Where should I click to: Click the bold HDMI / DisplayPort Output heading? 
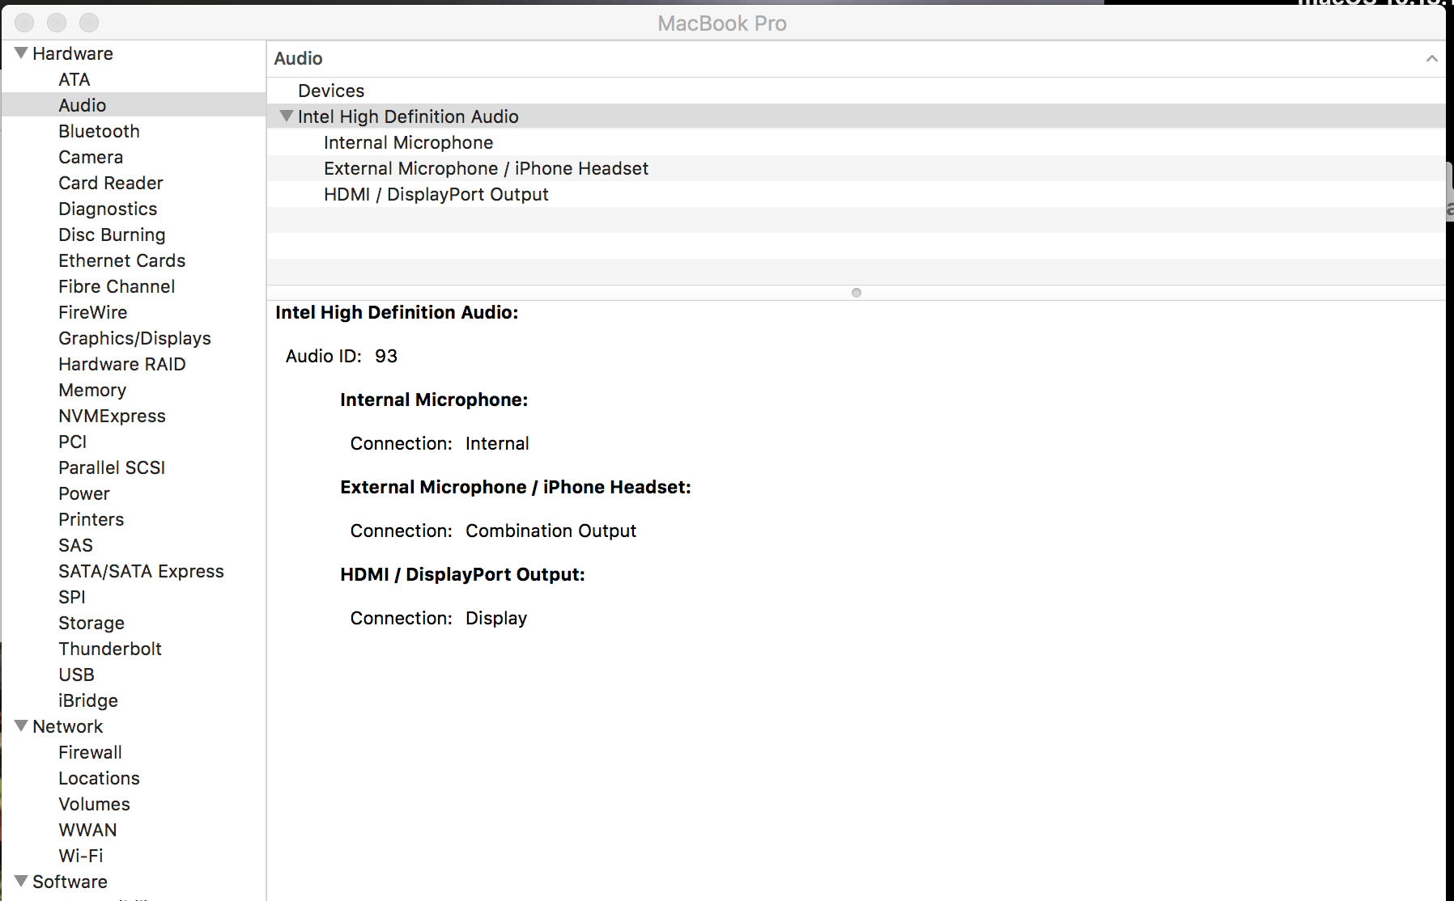pos(462,574)
